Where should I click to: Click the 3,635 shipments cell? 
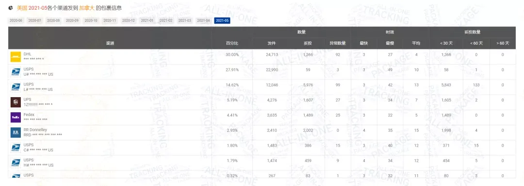(272, 115)
